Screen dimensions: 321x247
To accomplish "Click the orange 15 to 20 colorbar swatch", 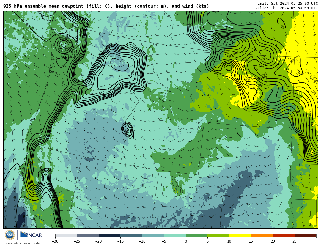I will 262,235.
